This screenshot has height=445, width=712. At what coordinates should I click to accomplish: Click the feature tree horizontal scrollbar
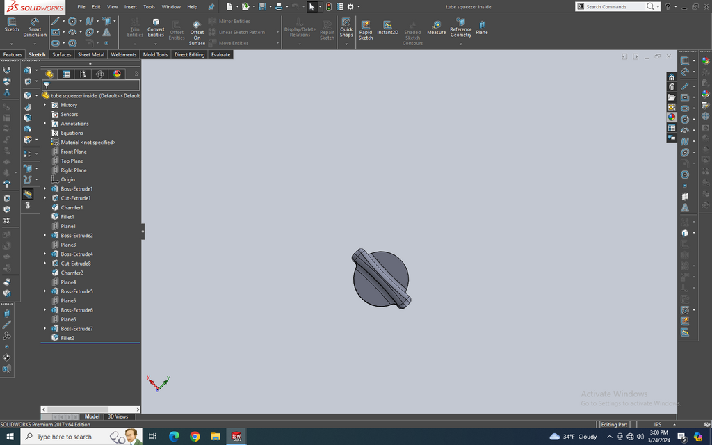click(x=90, y=409)
